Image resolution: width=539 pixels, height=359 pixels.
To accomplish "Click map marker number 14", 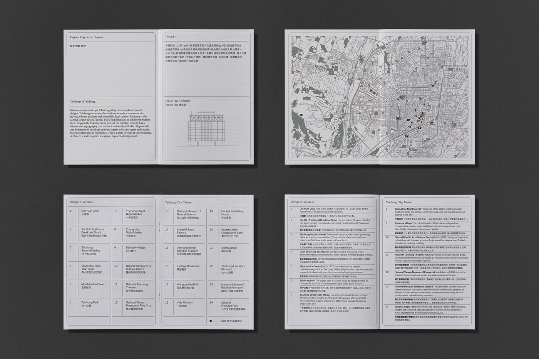I will tap(432, 123).
